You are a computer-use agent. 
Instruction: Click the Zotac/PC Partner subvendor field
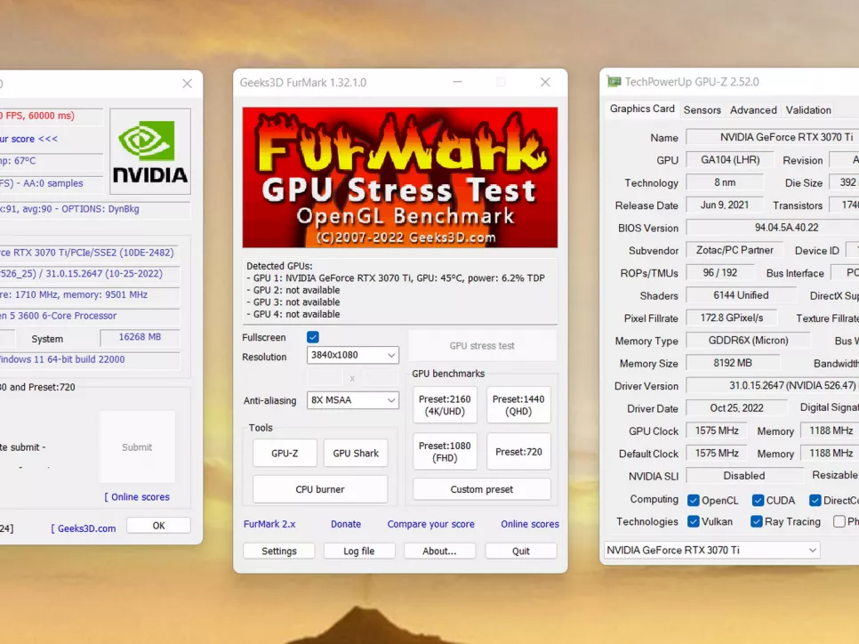coord(735,250)
